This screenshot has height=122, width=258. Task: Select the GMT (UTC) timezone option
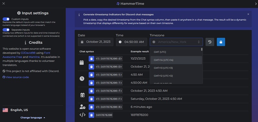(176, 52)
